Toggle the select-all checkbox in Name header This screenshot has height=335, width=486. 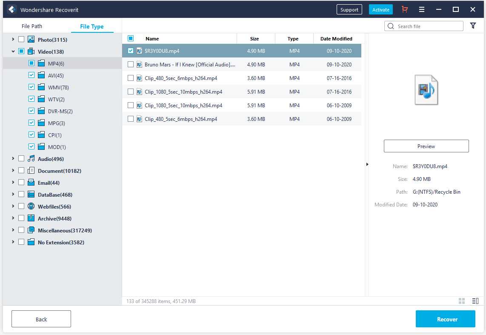[x=131, y=38]
